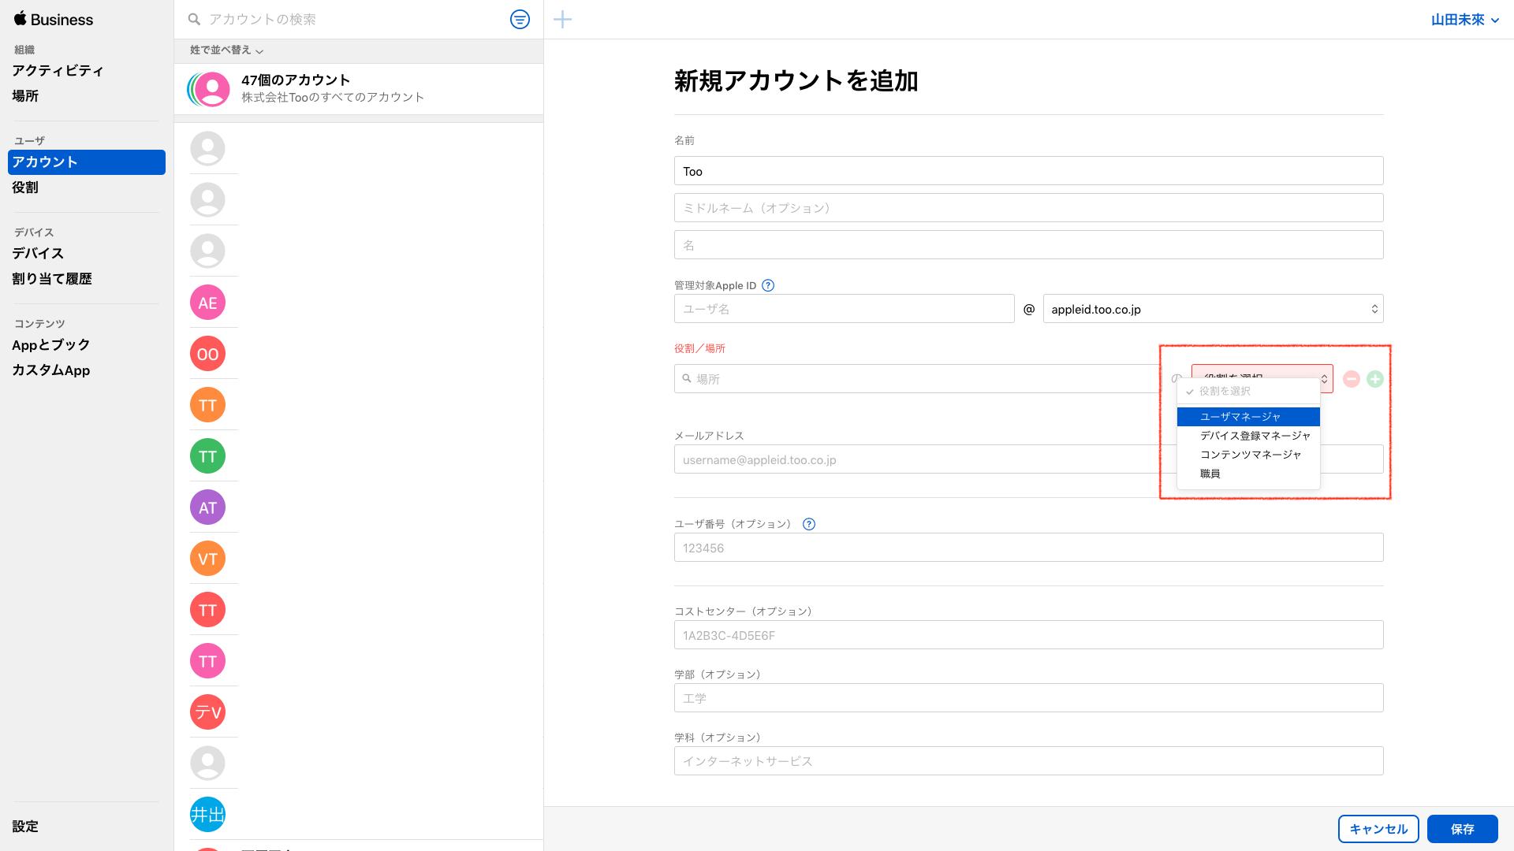Choose デバイス登録マネージャ from role menu

(x=1248, y=436)
